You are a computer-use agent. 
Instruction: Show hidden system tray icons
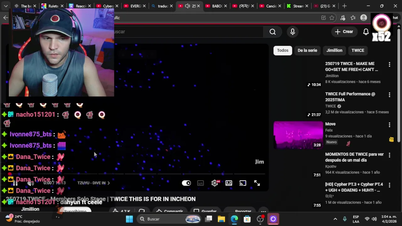[x=335, y=219]
